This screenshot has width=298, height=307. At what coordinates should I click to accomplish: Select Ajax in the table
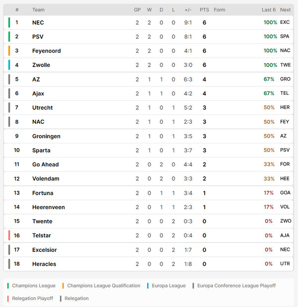(38, 93)
